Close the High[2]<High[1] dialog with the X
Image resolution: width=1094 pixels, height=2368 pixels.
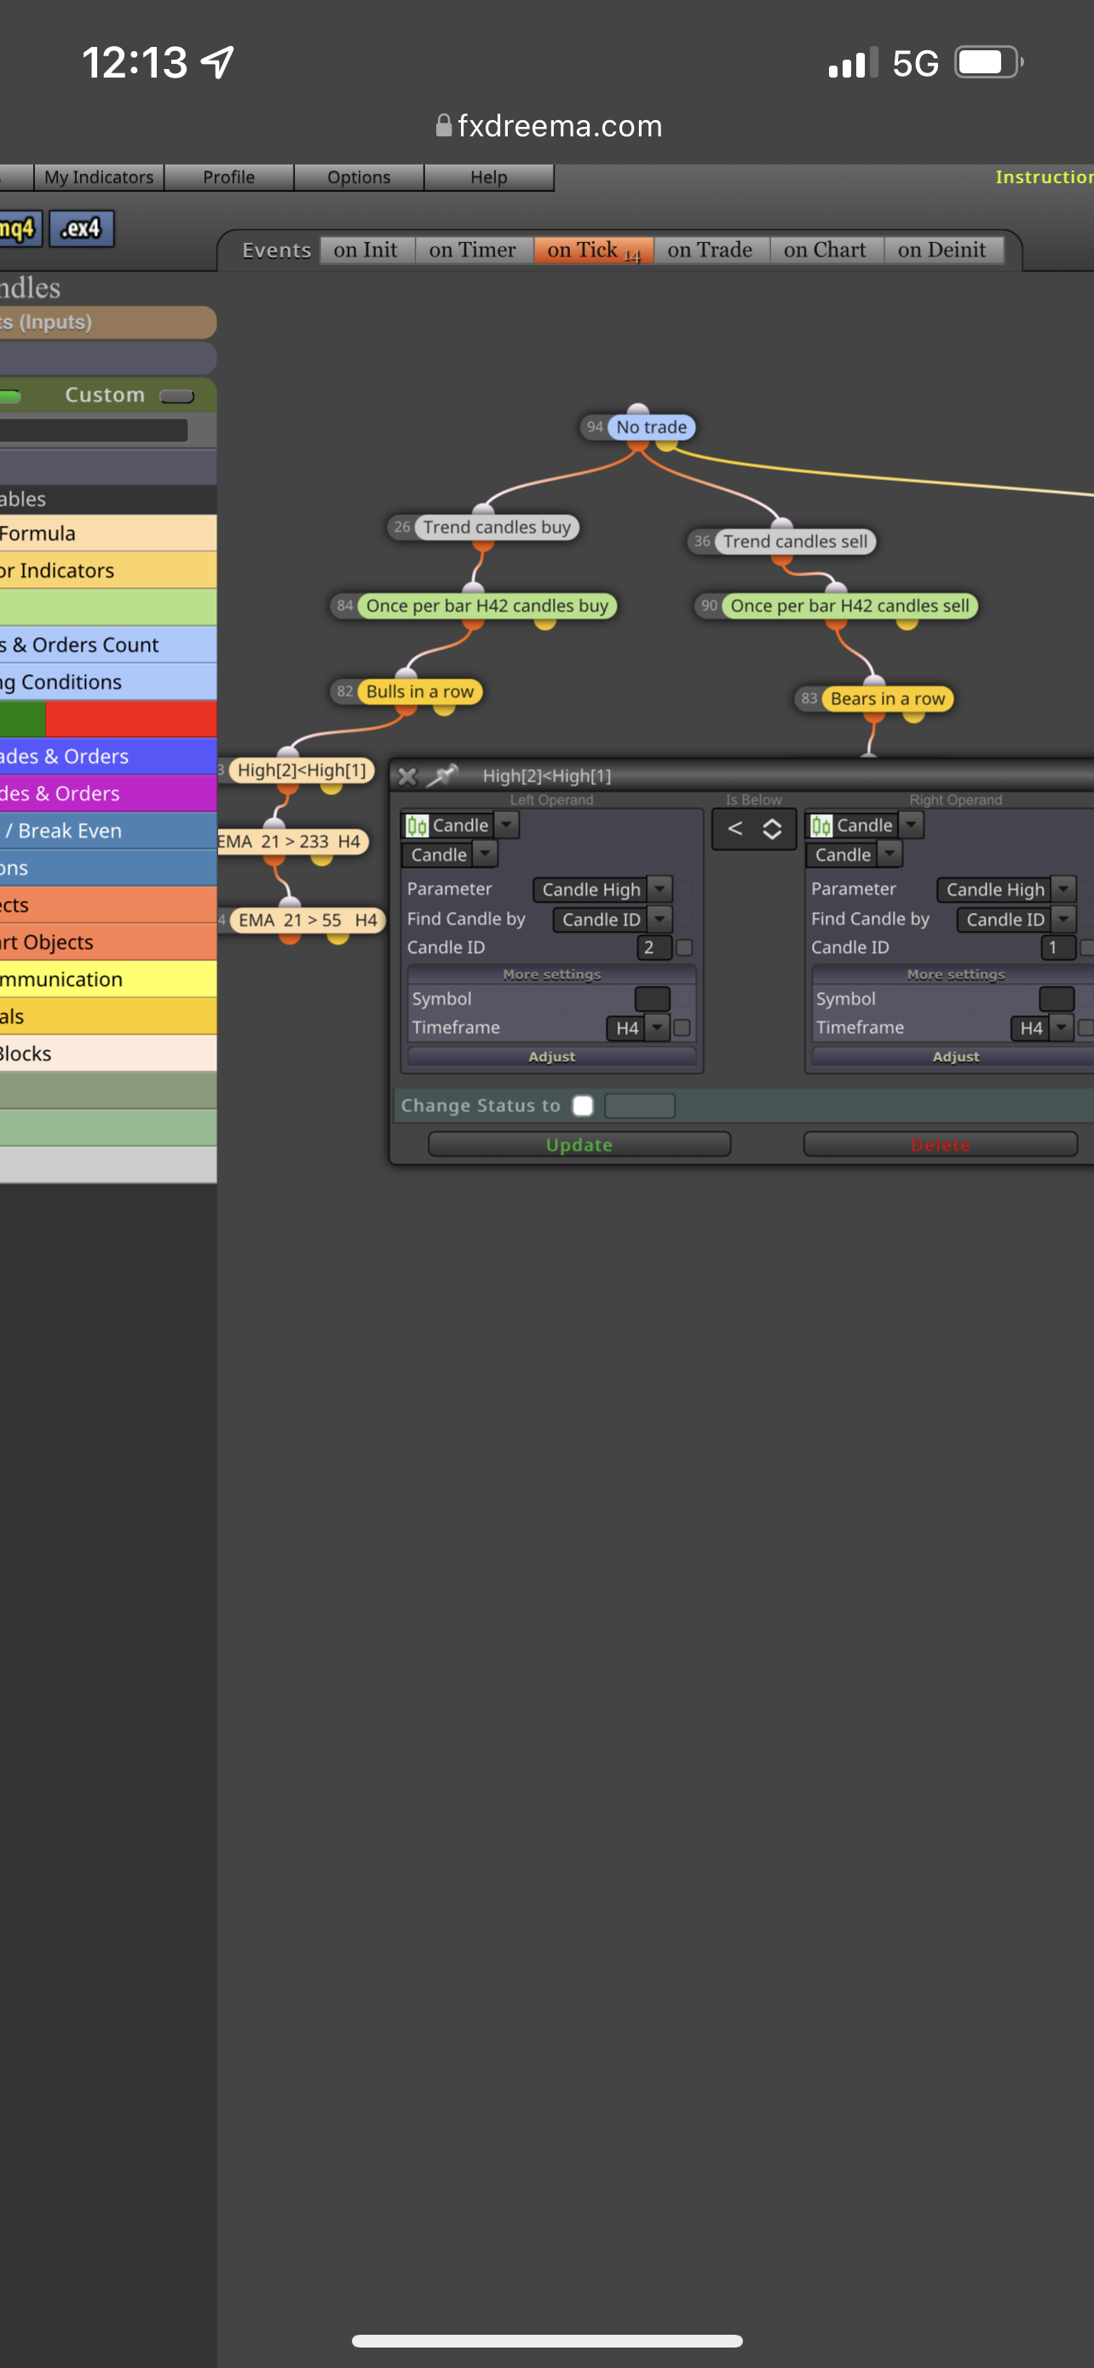[407, 776]
